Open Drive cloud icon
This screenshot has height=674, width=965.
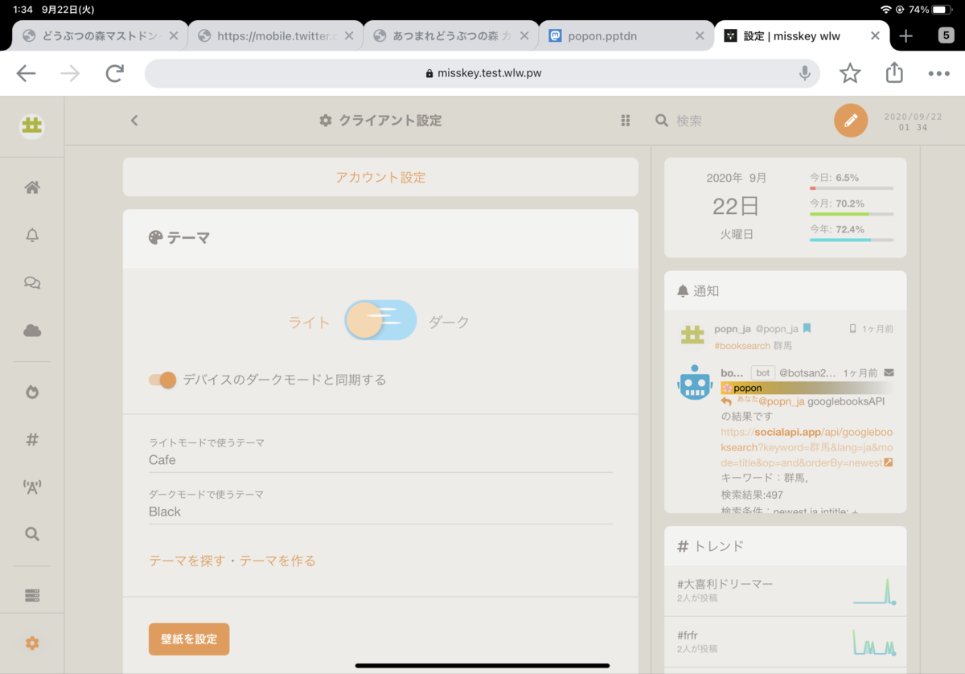[x=32, y=331]
